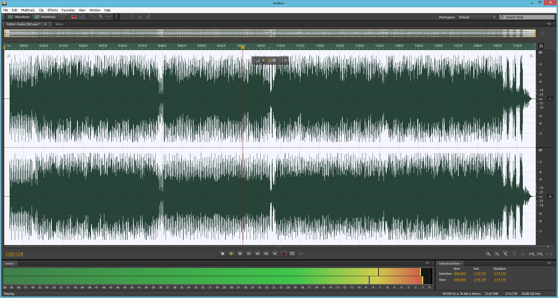The height and width of the screenshot is (298, 558).
Task: Zoom out amplitude icon
Action: pyautogui.click(x=497, y=254)
